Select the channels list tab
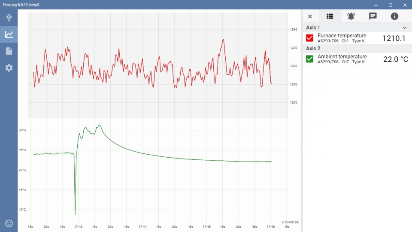The height and width of the screenshot is (232, 412). click(x=330, y=16)
